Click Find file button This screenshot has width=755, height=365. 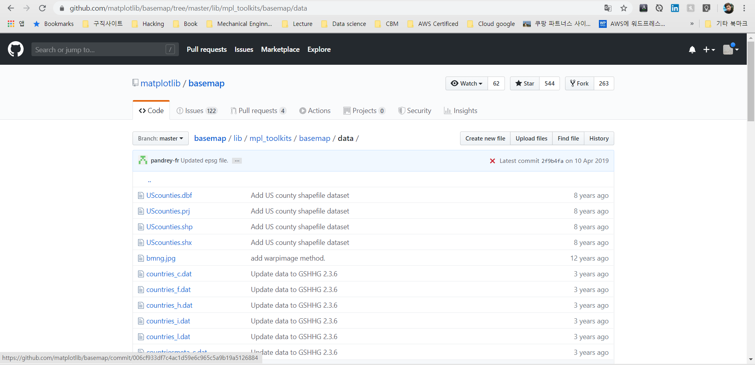tap(568, 139)
